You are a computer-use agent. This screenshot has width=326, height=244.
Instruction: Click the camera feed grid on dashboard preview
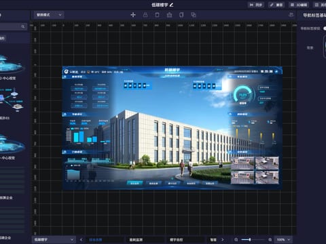click(x=255, y=170)
